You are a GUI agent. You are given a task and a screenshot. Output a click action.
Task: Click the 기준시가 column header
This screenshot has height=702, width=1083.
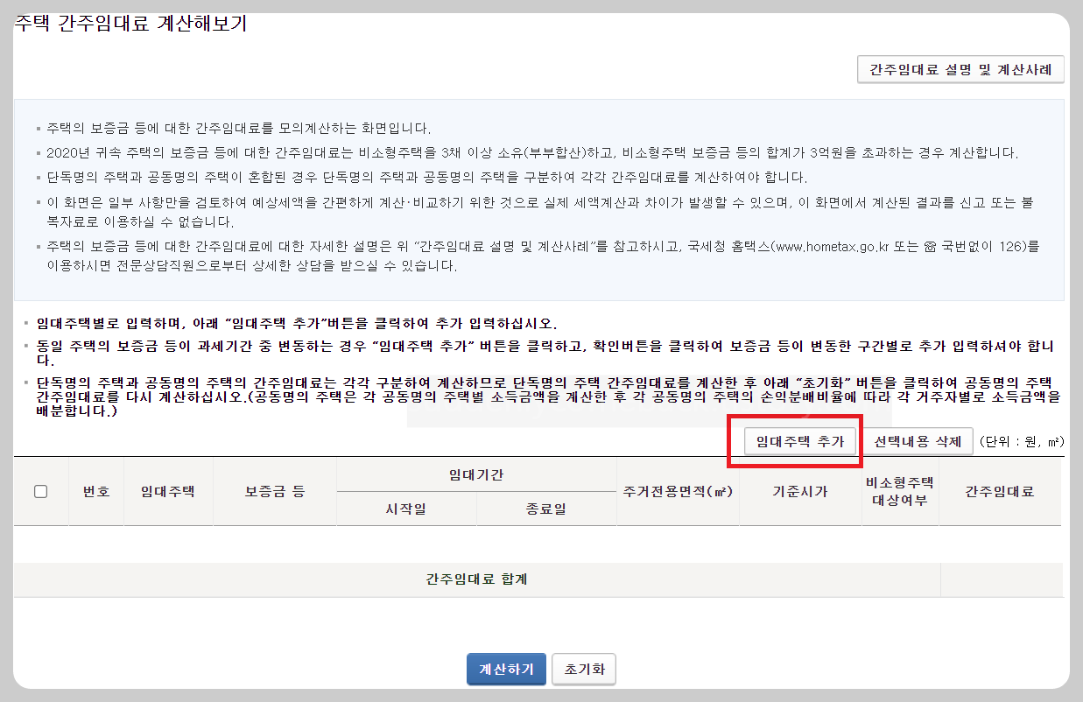(798, 491)
